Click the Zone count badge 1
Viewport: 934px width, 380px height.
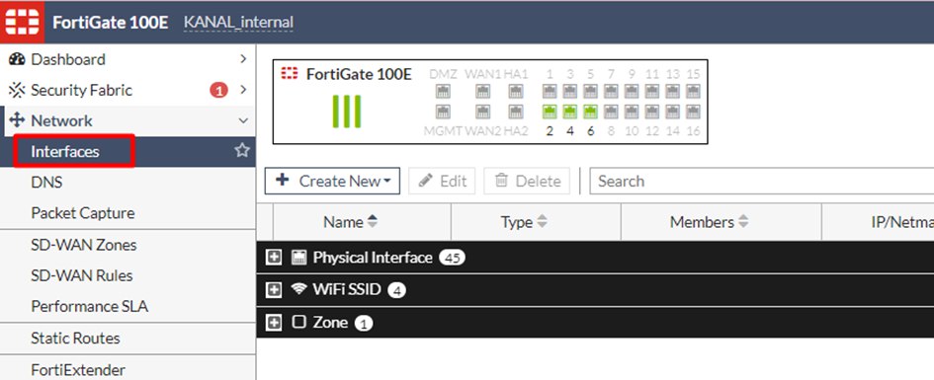(364, 324)
